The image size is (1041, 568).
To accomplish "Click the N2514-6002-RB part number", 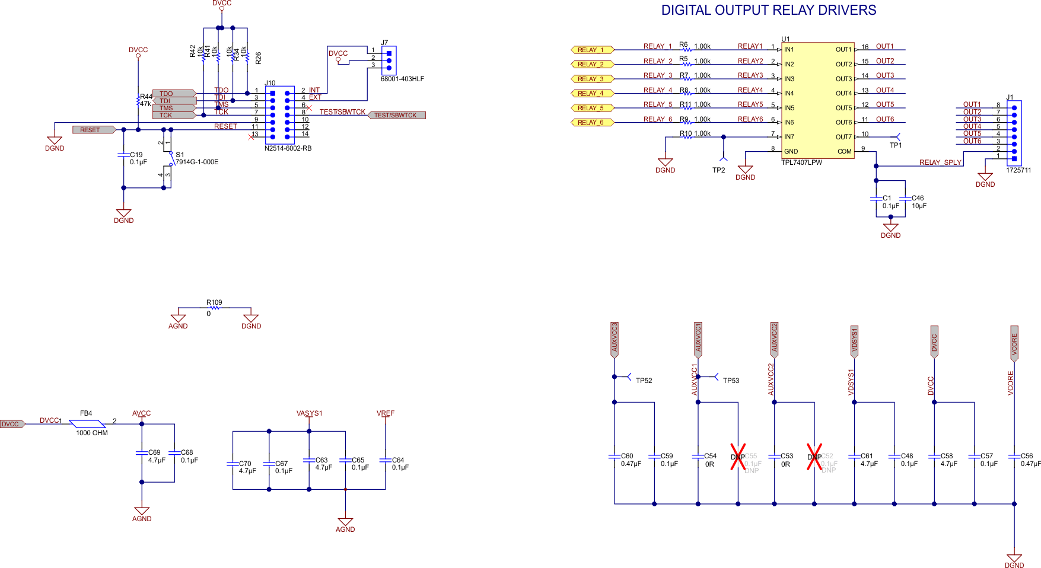I will [x=288, y=148].
